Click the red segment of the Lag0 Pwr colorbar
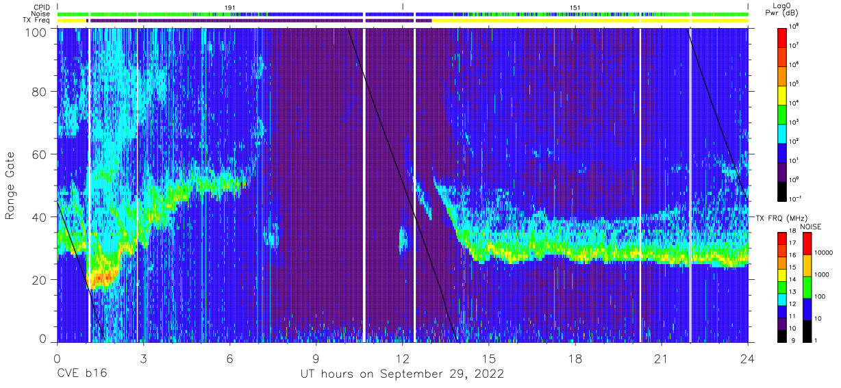Image resolution: width=841 pixels, height=388 pixels. [783, 38]
